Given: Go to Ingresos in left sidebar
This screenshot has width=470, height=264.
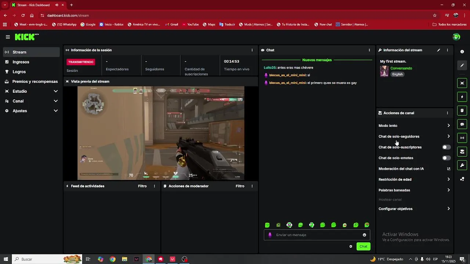Looking at the screenshot, I should point(31,62).
